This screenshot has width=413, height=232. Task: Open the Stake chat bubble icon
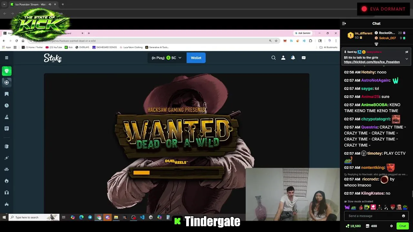pyautogui.click(x=304, y=58)
